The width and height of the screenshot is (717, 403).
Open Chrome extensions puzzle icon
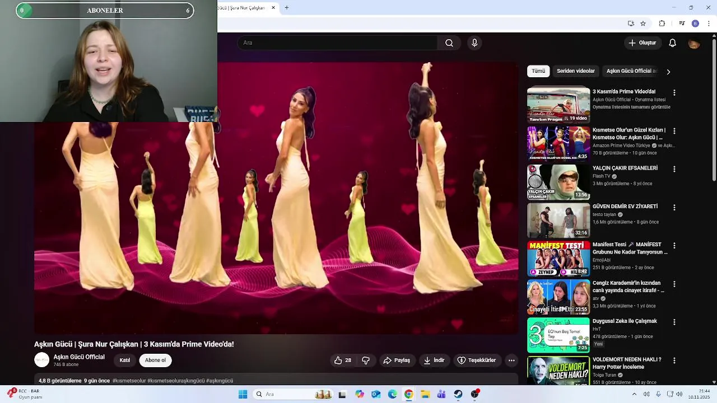point(662,24)
